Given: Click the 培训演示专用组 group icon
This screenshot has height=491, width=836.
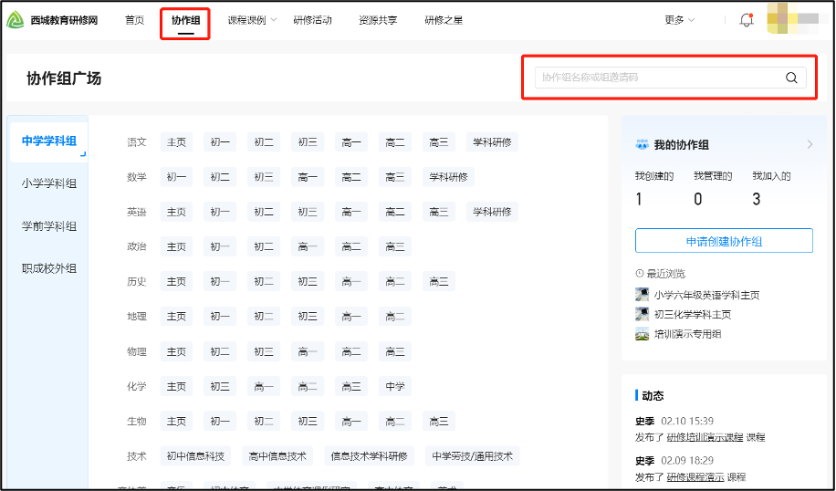Looking at the screenshot, I should (643, 334).
